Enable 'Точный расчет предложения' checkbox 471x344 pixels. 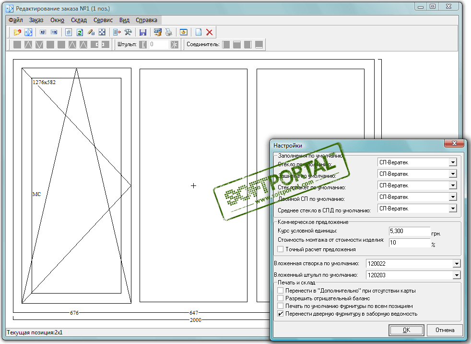tap(281, 249)
